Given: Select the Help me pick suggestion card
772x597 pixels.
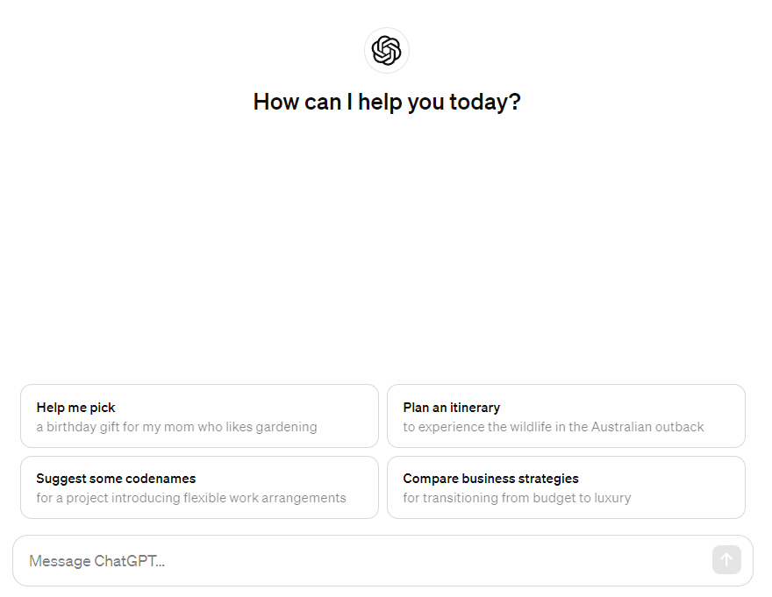Looking at the screenshot, I should coord(199,416).
